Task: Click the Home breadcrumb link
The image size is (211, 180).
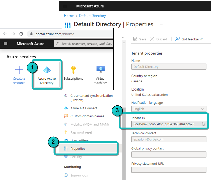Action: [69, 16]
